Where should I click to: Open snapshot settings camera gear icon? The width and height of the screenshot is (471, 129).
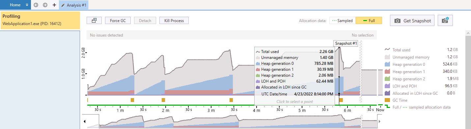tap(445, 20)
